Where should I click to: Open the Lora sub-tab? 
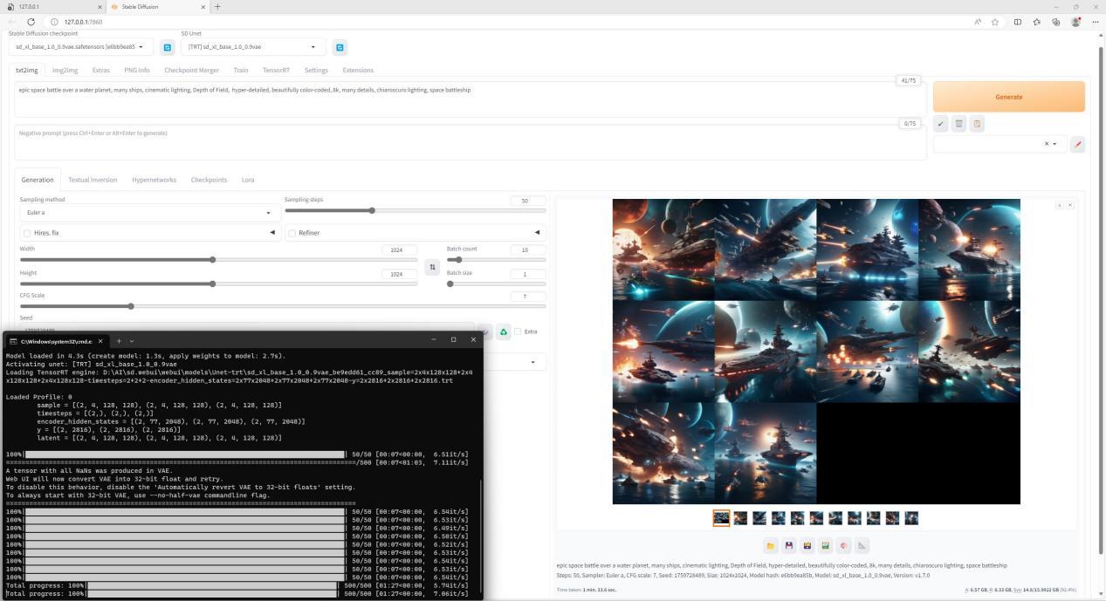coord(248,180)
